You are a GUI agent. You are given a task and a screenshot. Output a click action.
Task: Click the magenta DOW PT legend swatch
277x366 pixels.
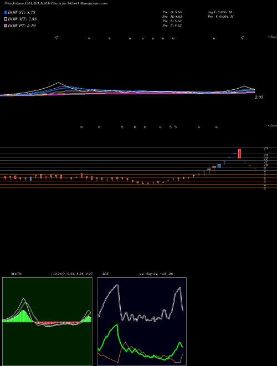tap(6, 26)
